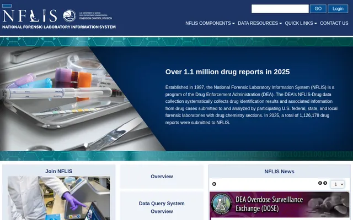Click the NFLIS News heading

[279, 172]
